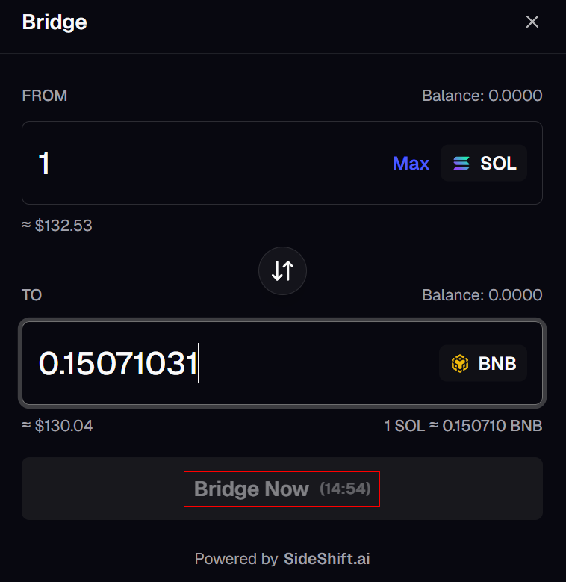The width and height of the screenshot is (566, 582).
Task: Click the yellow BNB logo icon
Action: tap(460, 364)
